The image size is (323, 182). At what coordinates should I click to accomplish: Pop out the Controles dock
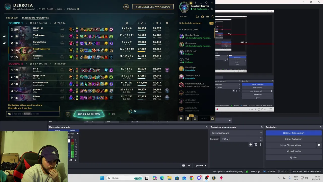[x=321, y=127]
